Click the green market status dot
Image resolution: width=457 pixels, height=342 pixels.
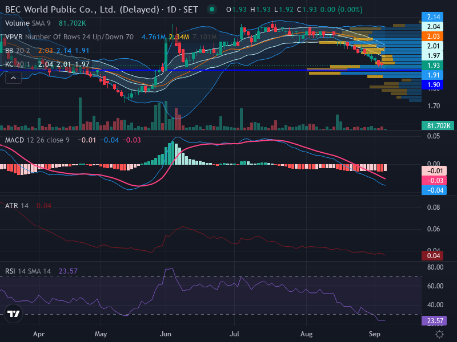(x=212, y=9)
